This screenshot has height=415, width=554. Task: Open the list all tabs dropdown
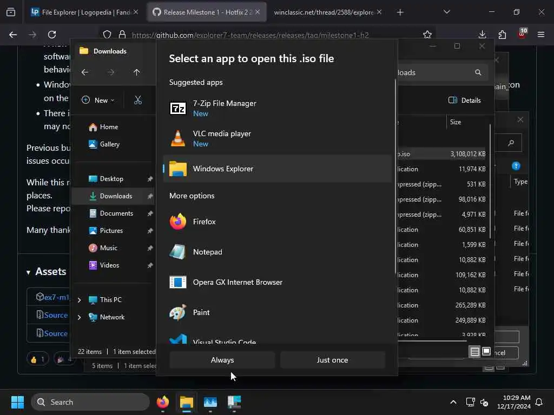(x=446, y=12)
